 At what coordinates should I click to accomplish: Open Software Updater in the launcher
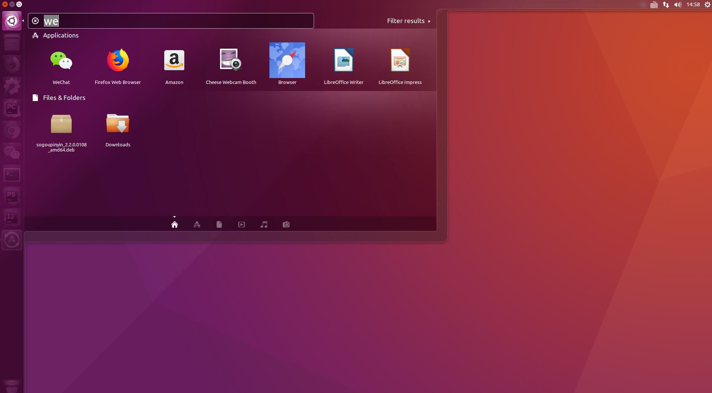pos(12,240)
